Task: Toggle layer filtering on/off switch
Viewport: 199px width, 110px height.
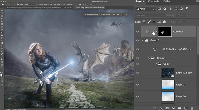Action: click(187, 9)
